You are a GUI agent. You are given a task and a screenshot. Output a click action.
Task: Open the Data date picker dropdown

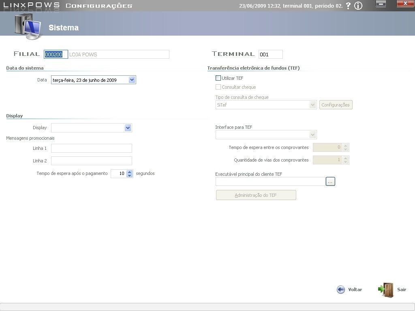132,80
